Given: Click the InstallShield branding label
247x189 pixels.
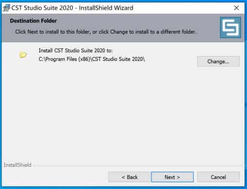Looking at the screenshot, I should (x=18, y=165).
